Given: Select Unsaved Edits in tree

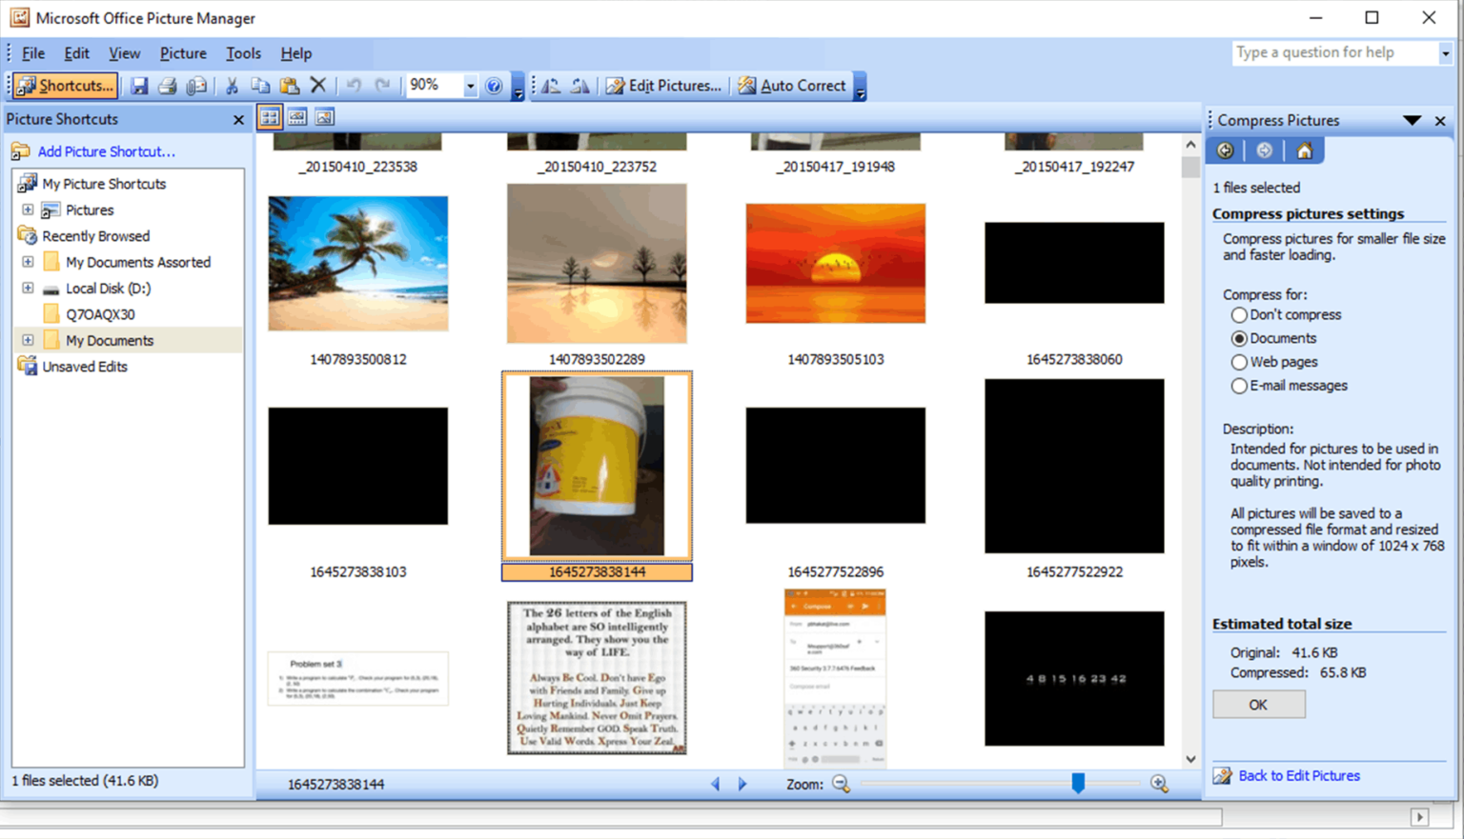Looking at the screenshot, I should (84, 367).
